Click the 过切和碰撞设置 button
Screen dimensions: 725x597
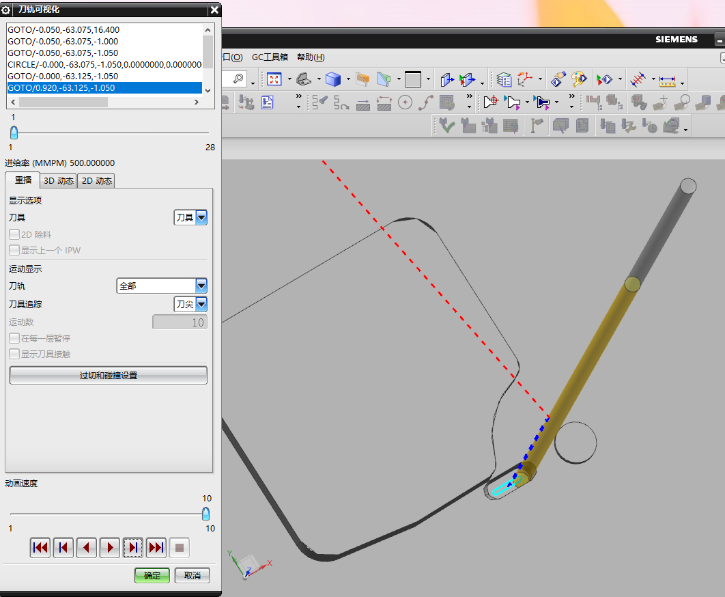point(108,375)
